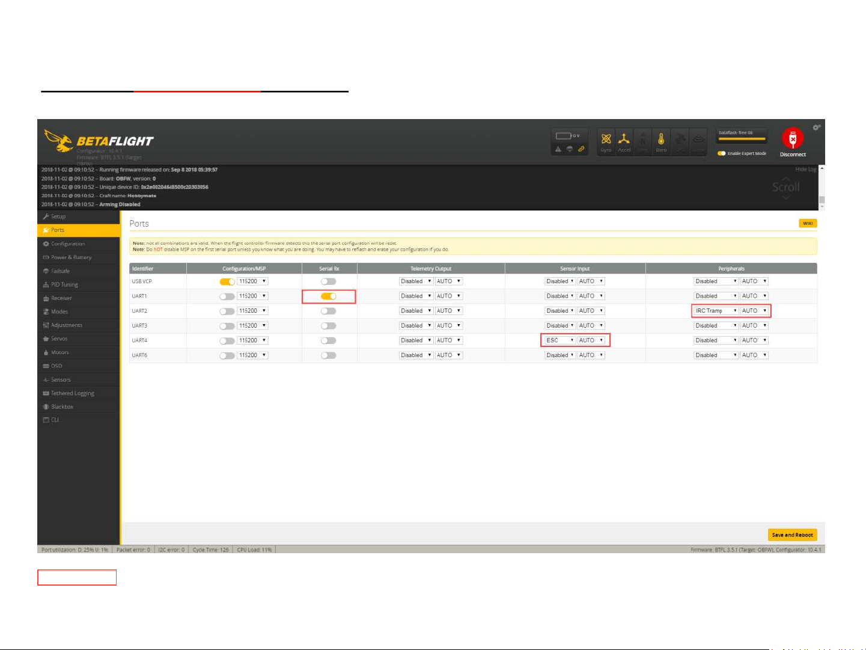
Task: Open UART6 Peripherals AUTO baud dropdown
Action: 754,355
